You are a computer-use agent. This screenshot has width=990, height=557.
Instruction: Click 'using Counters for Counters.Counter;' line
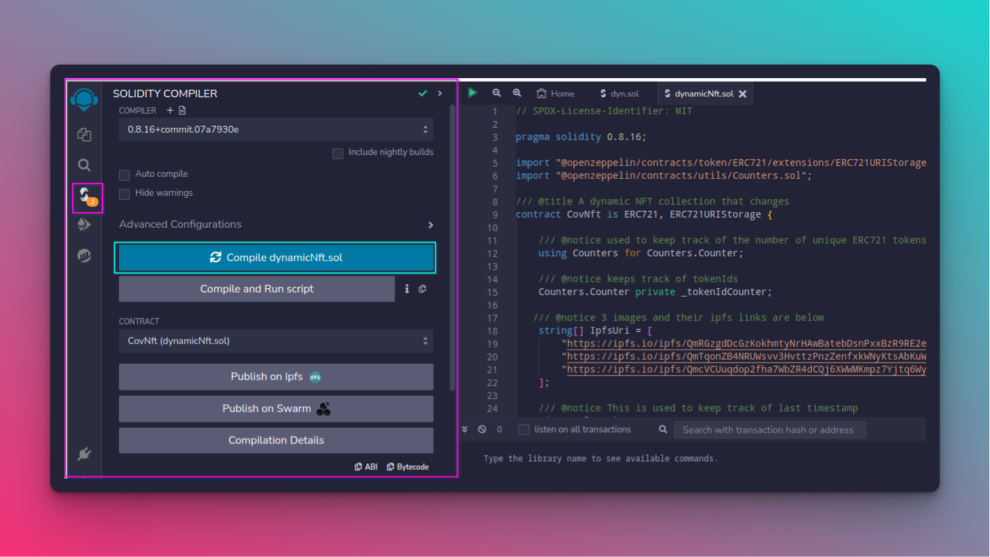641,253
